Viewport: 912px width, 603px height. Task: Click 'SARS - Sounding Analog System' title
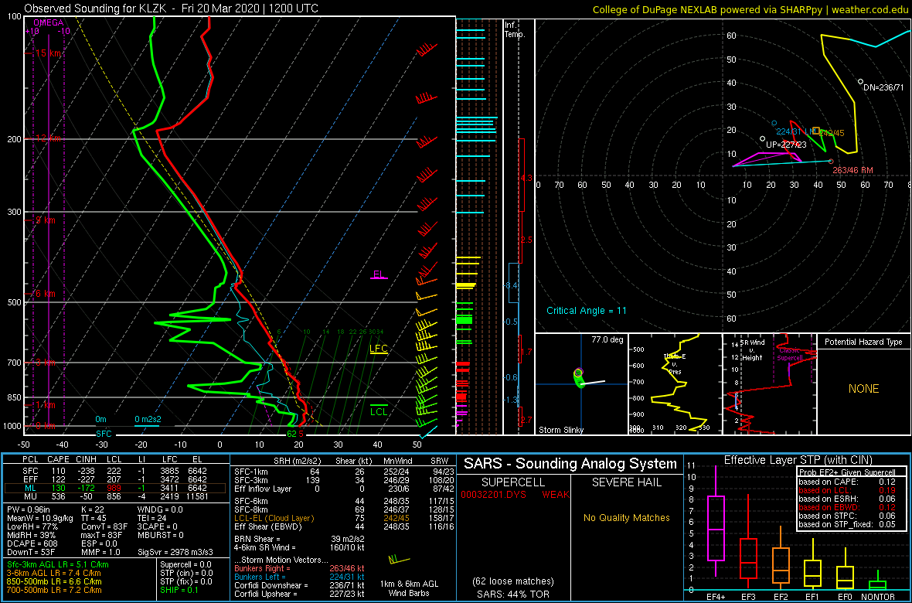coord(570,464)
